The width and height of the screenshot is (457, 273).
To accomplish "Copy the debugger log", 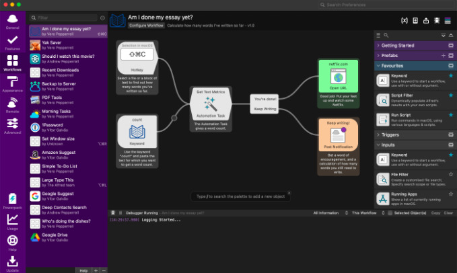I will pos(435,213).
